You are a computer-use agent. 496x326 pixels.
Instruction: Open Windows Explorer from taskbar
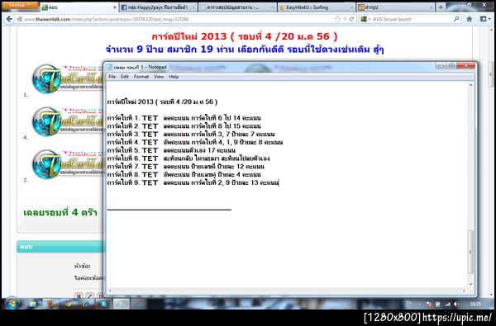point(33,305)
